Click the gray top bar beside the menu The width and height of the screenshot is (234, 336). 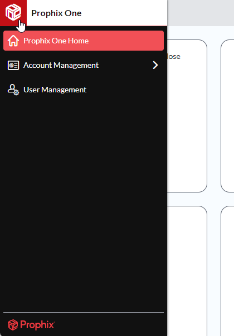click(x=201, y=13)
